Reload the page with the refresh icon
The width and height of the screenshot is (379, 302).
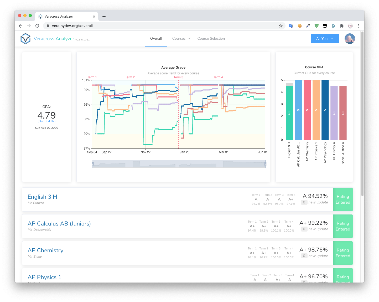pos(37,26)
